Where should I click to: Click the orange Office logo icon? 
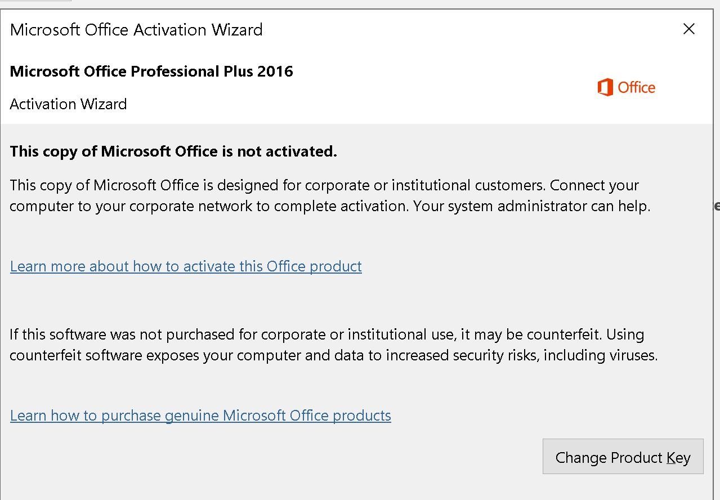coord(605,88)
